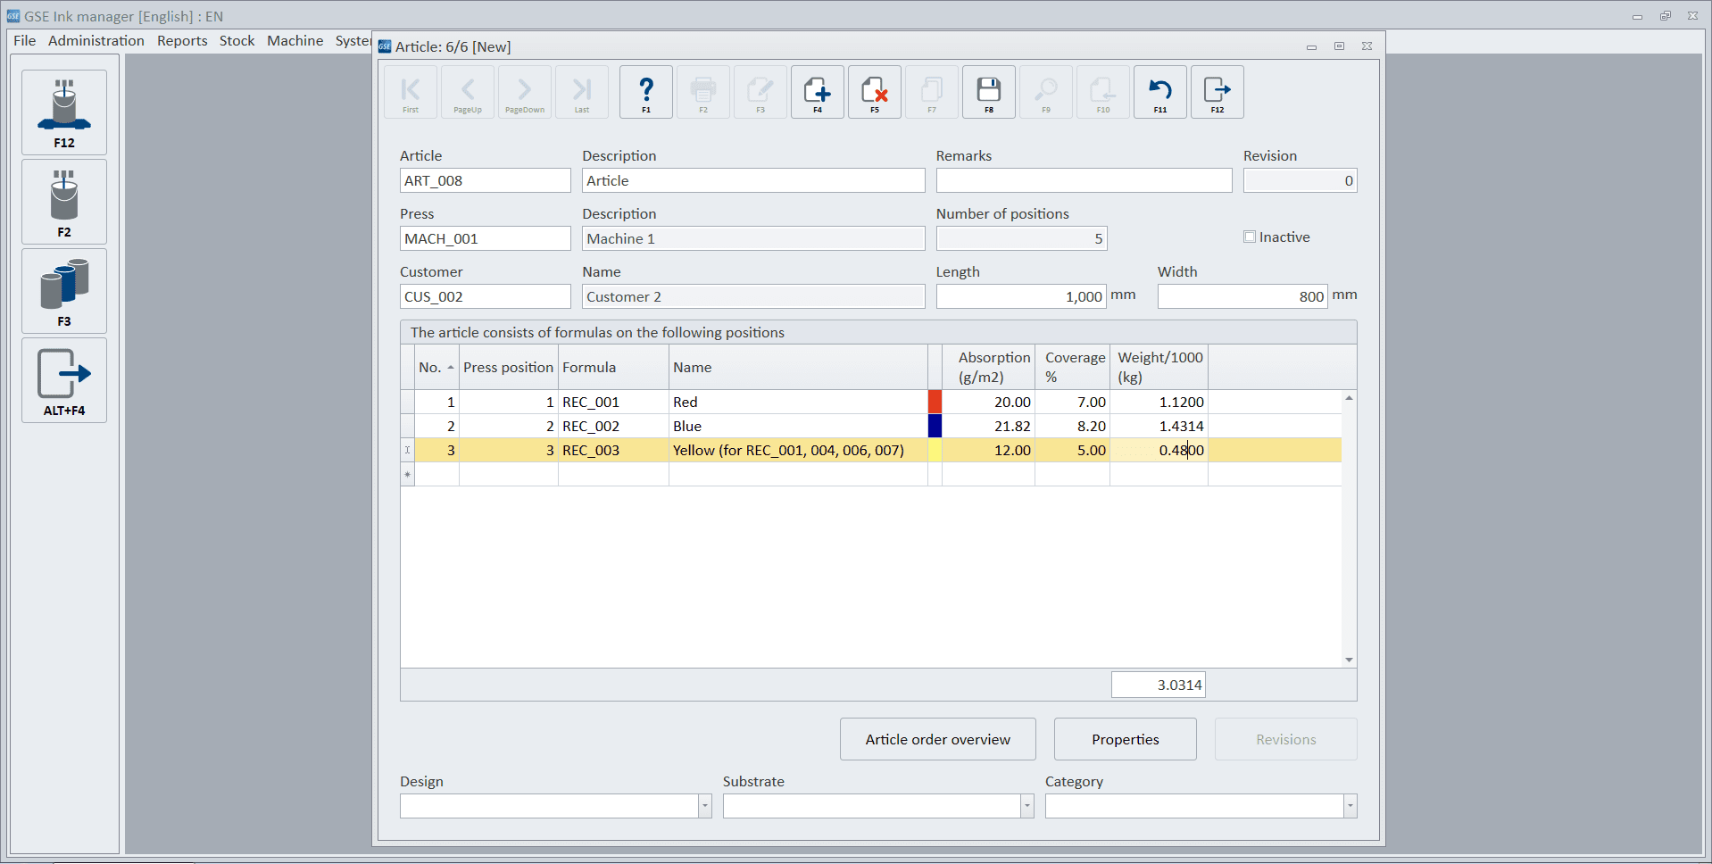Click the Undo F11 arrow icon
The width and height of the screenshot is (1712, 864).
click(x=1160, y=91)
